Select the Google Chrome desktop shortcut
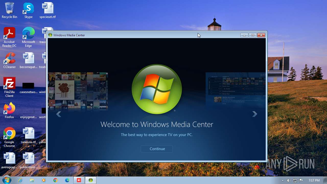Image resolution: width=327 pixels, height=184 pixels. click(x=9, y=137)
